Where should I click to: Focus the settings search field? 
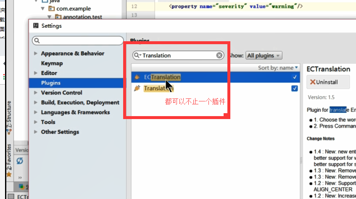[78, 41]
